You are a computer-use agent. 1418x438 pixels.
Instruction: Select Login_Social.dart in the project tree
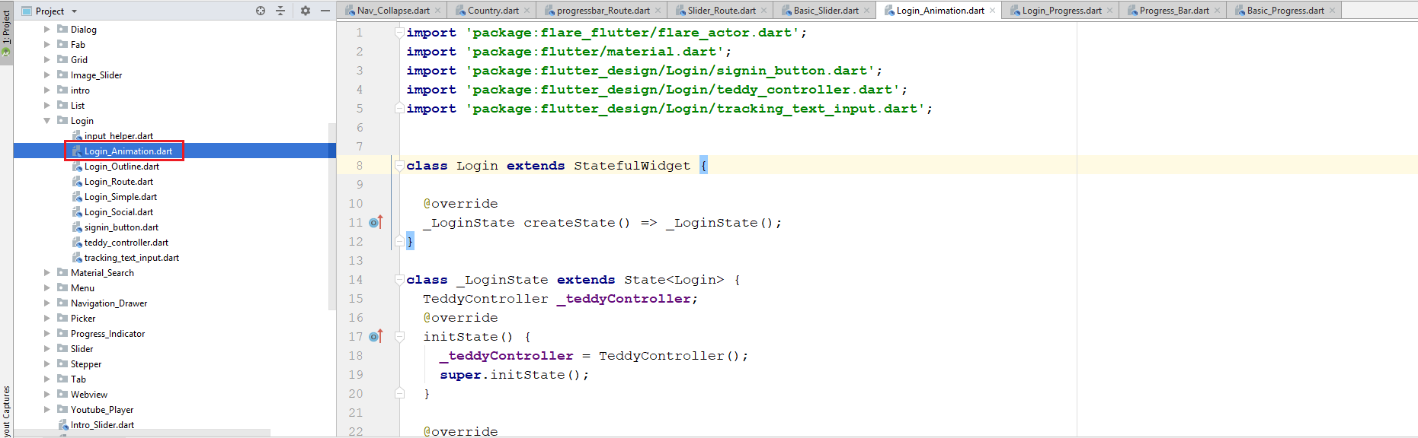[119, 212]
